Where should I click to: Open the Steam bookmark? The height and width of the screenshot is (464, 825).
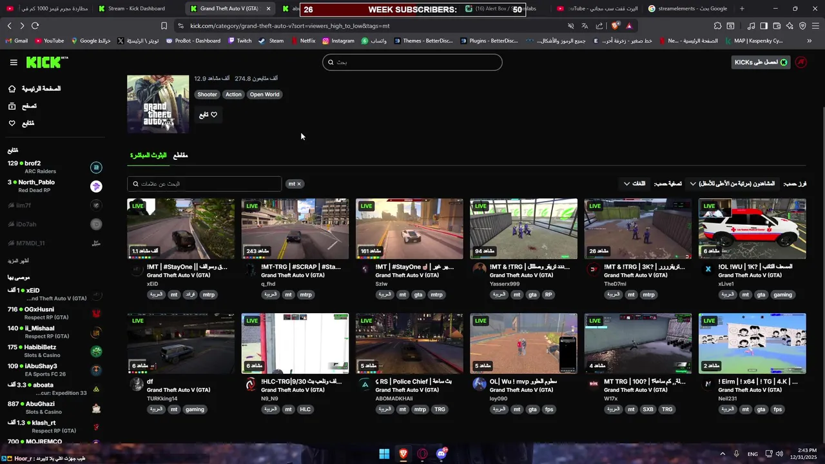pos(271,41)
